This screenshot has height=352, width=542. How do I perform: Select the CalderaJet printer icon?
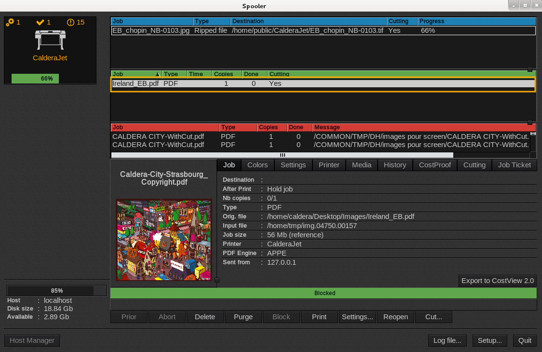50,41
